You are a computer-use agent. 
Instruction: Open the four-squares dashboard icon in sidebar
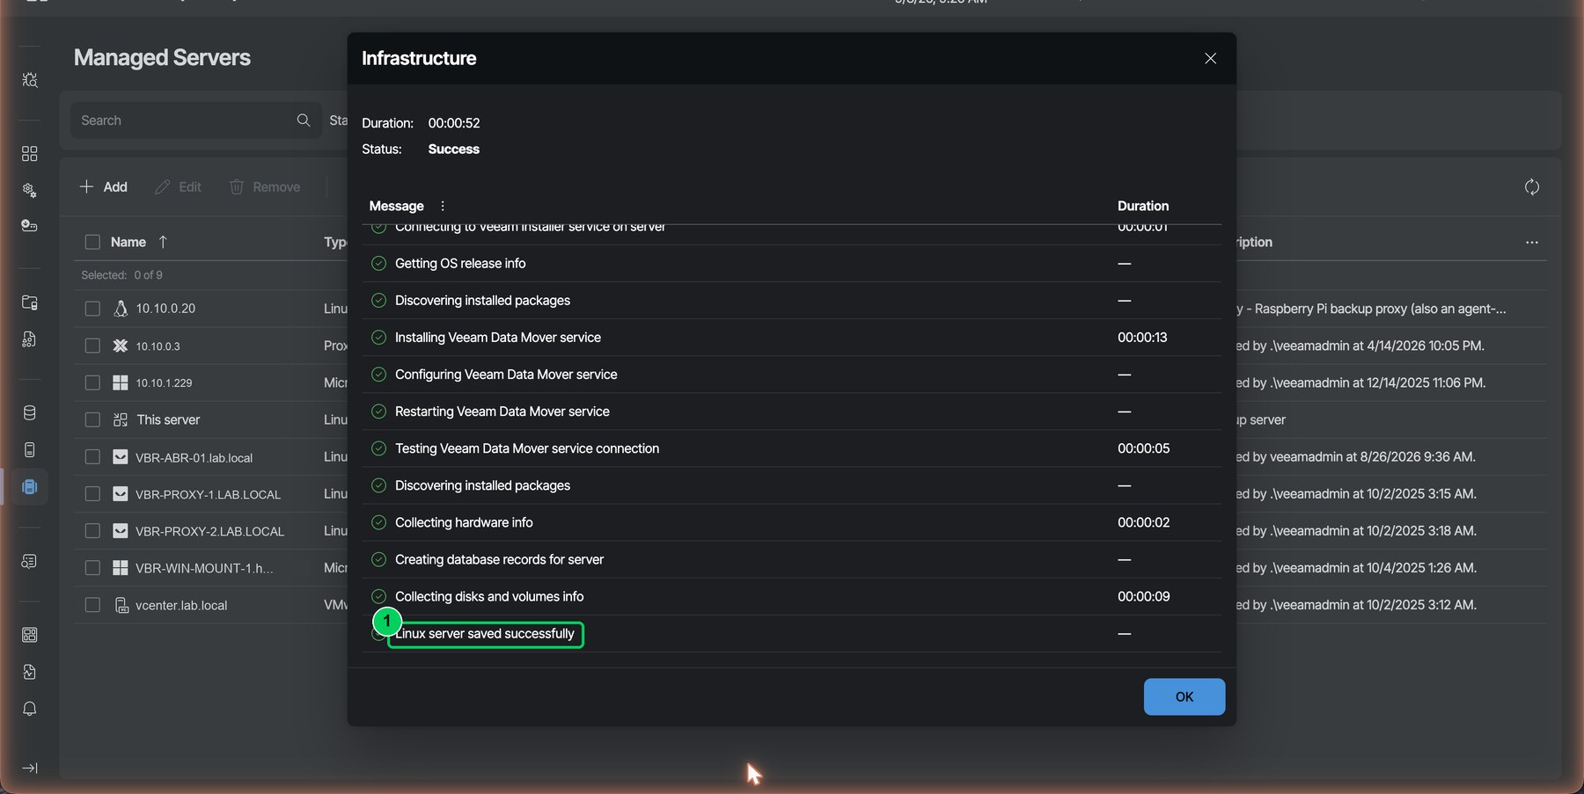(x=29, y=154)
